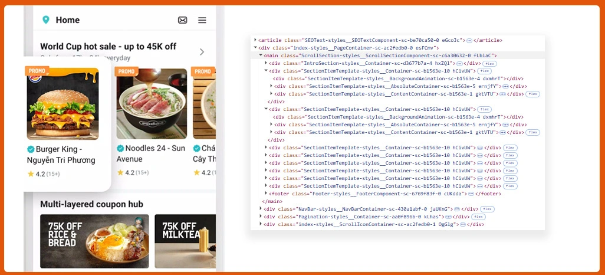Expand the article SEOText element

point(255,40)
